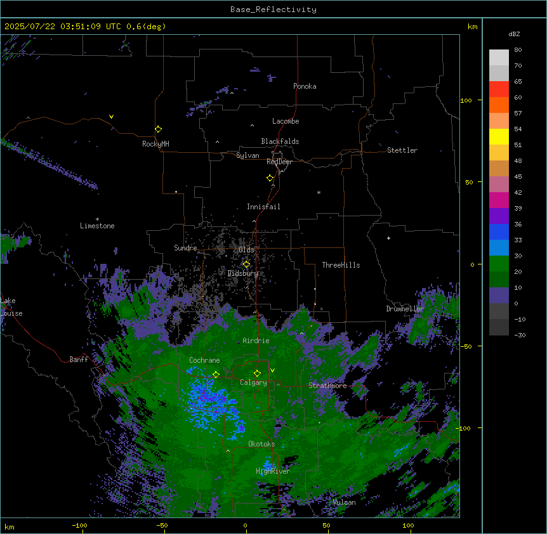This screenshot has height=534, width=547.
Task: Click the yellow marker below Cochrane
Action: tap(216, 375)
